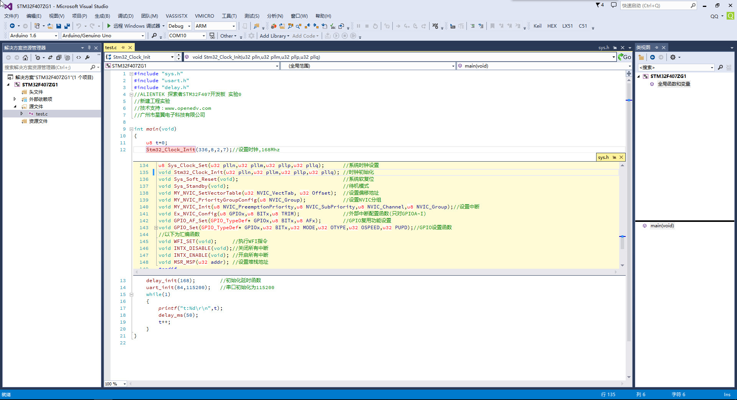This screenshot has height=400, width=737.
Task: Click the Add Library button
Action: pos(274,36)
